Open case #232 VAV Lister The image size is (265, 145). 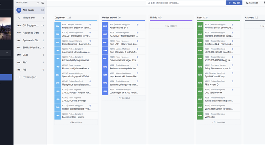tap(219, 116)
